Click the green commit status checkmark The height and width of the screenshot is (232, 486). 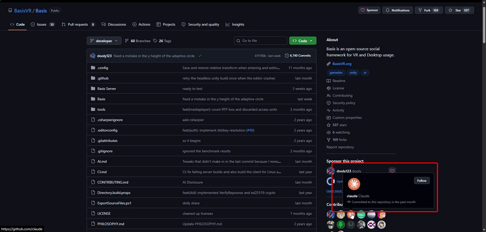point(200,56)
